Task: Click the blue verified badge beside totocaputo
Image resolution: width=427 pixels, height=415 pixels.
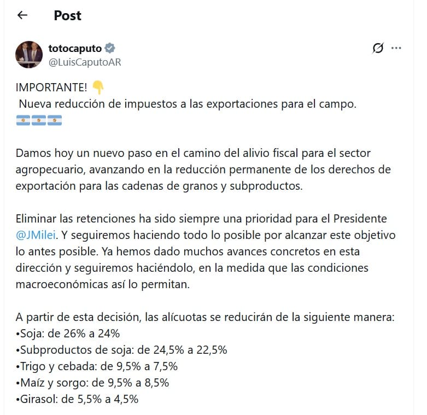Action: [x=109, y=48]
